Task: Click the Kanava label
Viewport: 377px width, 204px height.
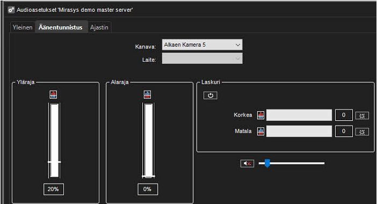Action: pos(146,47)
